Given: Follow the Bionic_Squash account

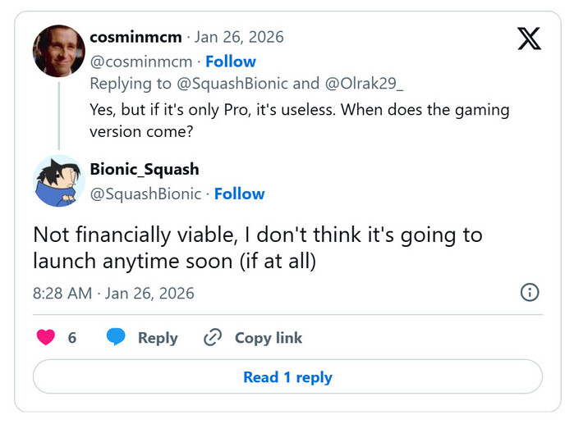Looking at the screenshot, I should (x=239, y=194).
